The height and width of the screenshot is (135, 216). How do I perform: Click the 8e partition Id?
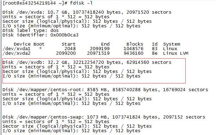[155, 53]
